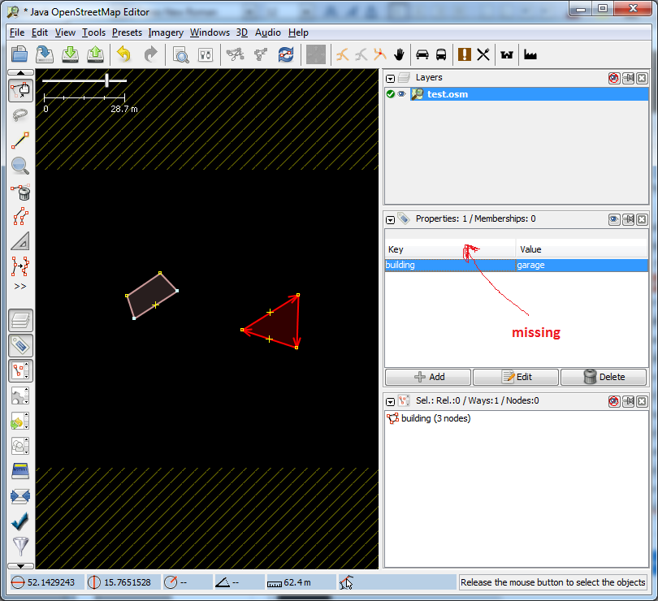Image resolution: width=658 pixels, height=601 pixels.
Task: Click the latitude field 52.1429243
Action: (46, 582)
